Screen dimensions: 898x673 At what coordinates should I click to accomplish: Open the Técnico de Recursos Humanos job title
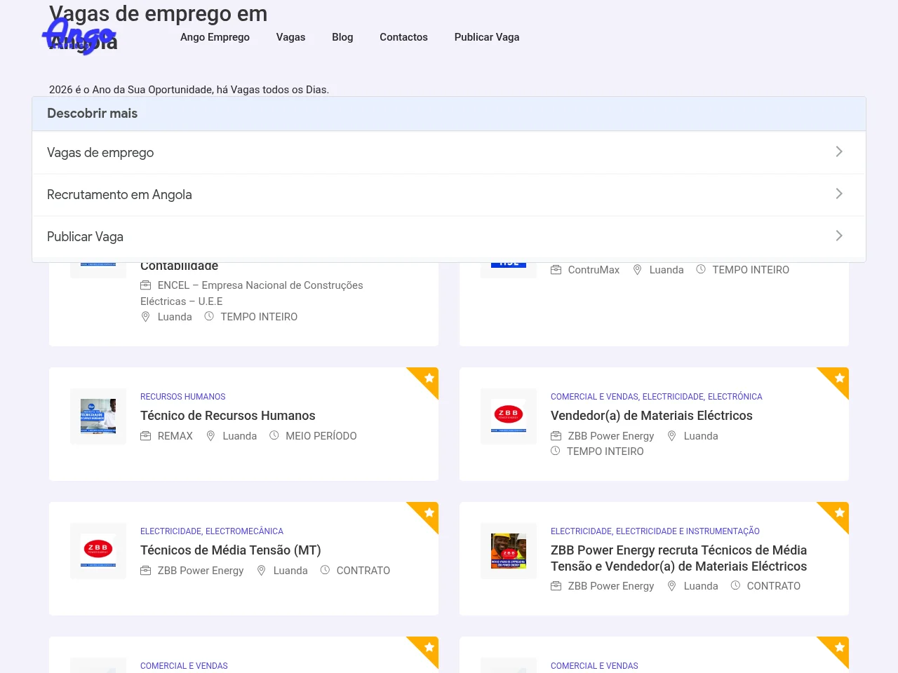(228, 416)
